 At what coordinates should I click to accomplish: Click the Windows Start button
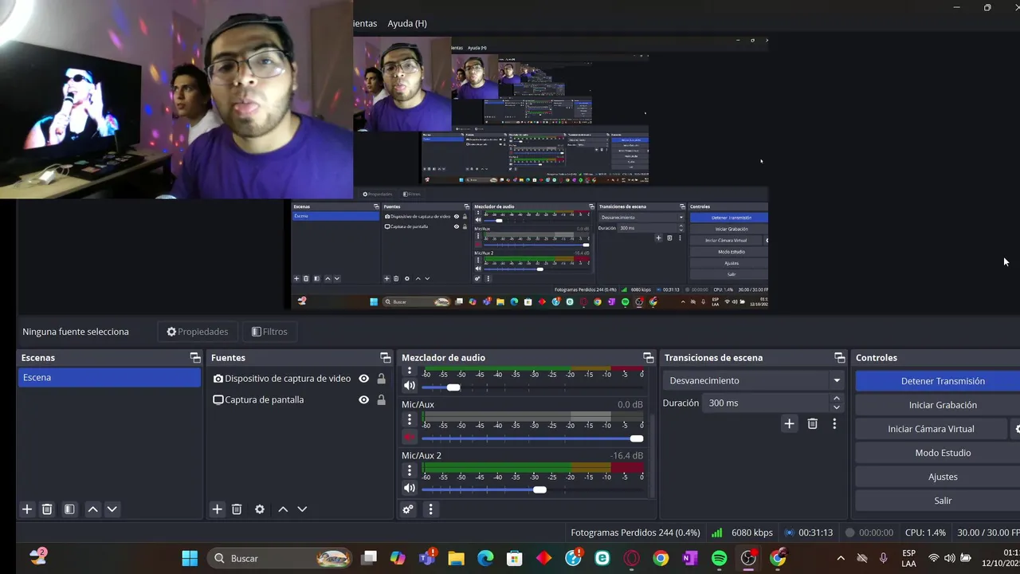190,558
